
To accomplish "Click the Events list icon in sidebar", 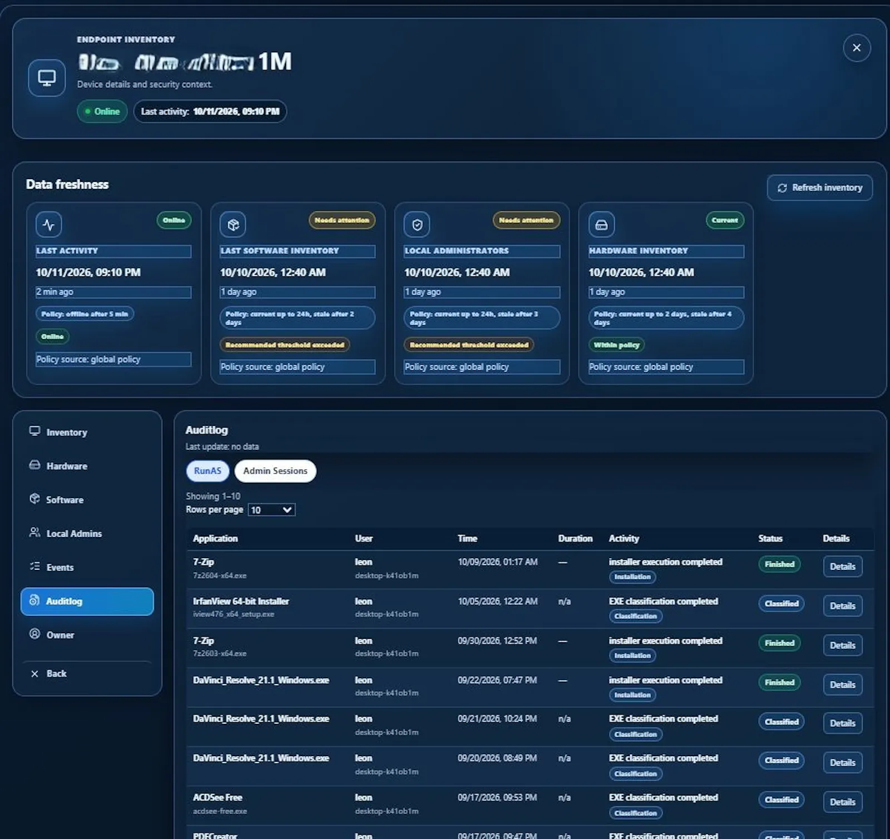I will tap(34, 567).
